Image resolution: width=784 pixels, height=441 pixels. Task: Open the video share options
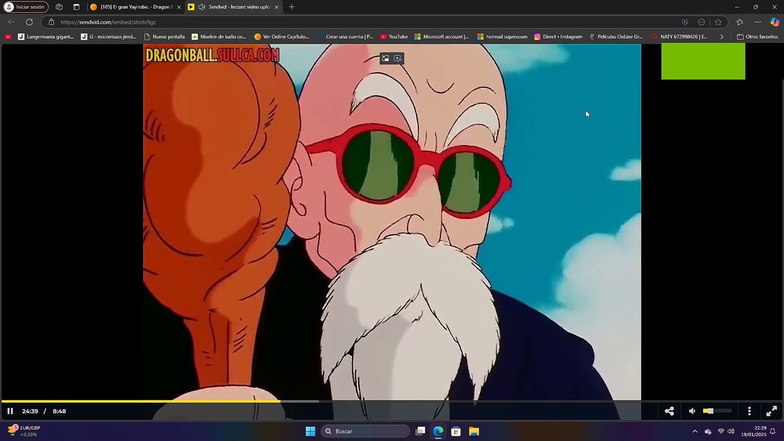point(669,411)
